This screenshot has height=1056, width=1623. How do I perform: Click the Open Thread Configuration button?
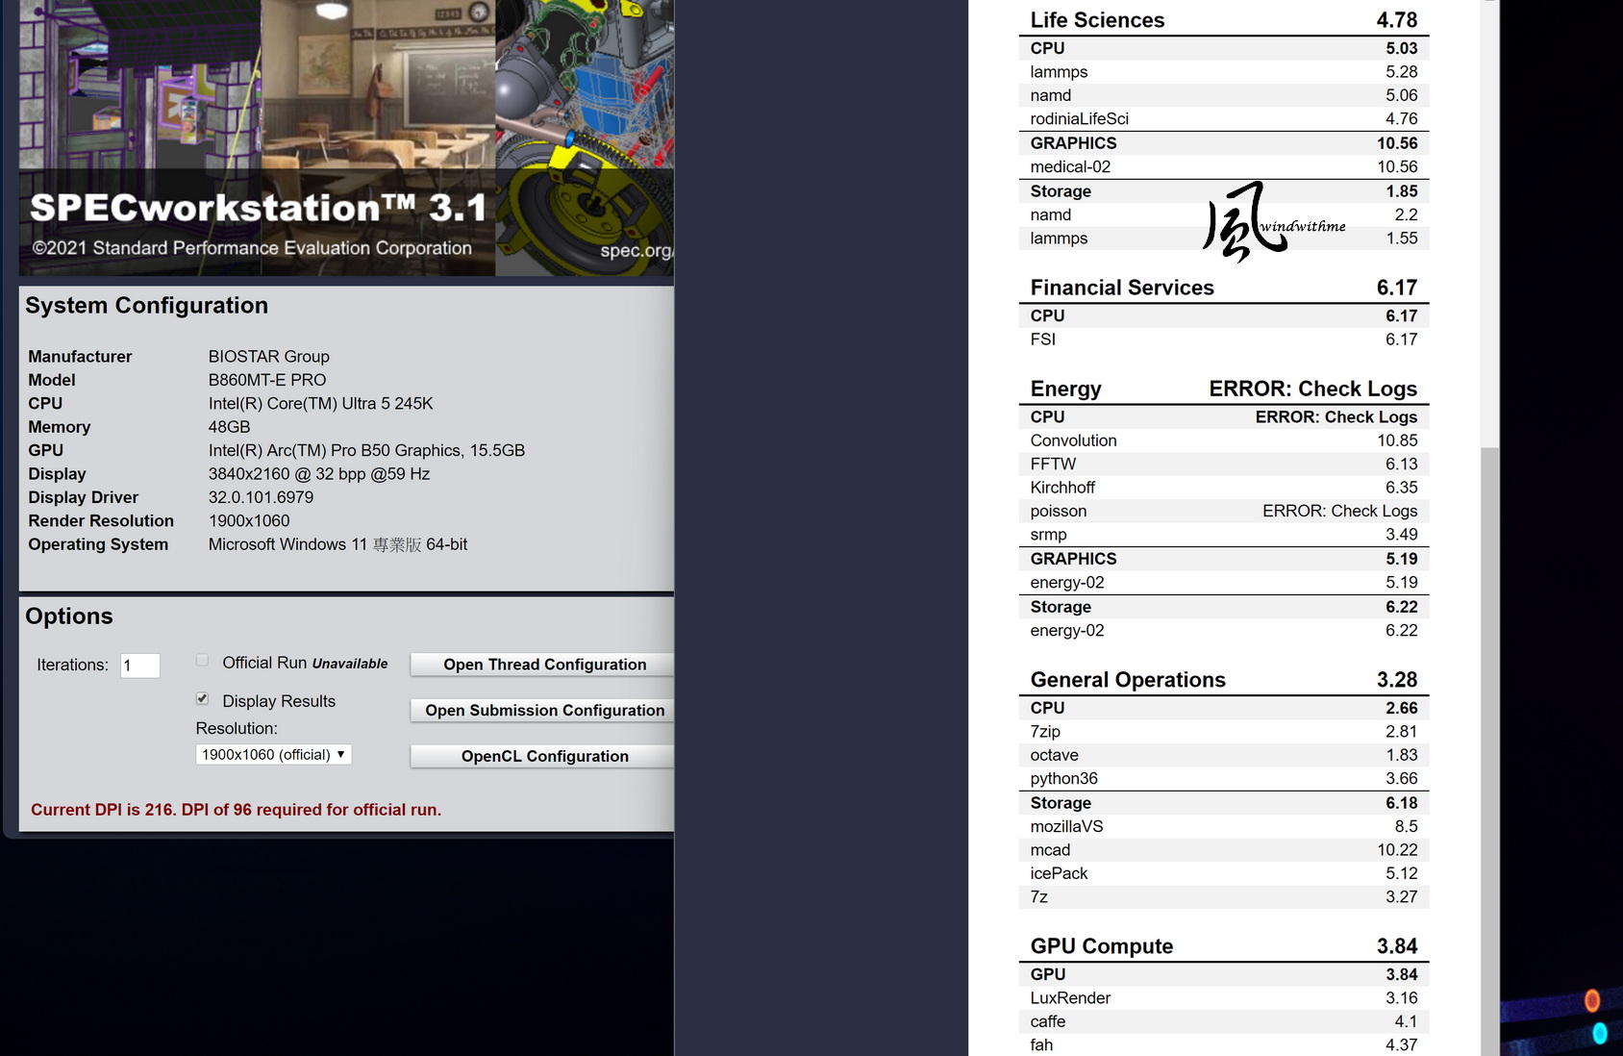click(543, 665)
